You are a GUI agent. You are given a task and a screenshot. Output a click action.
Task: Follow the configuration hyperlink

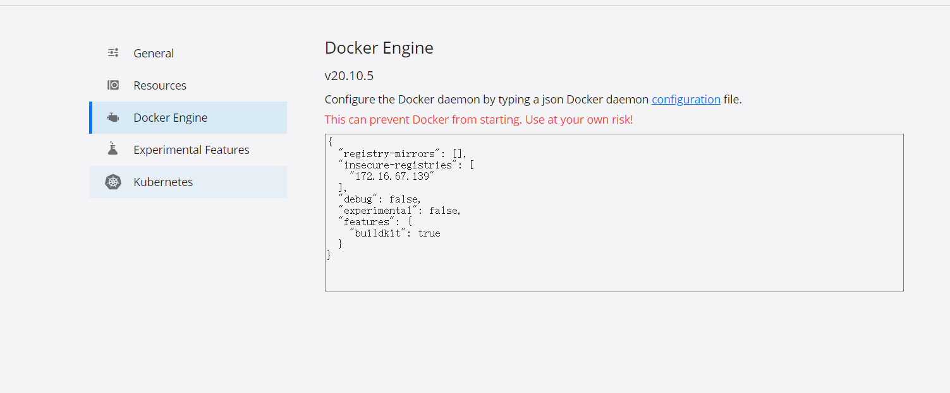pos(686,99)
